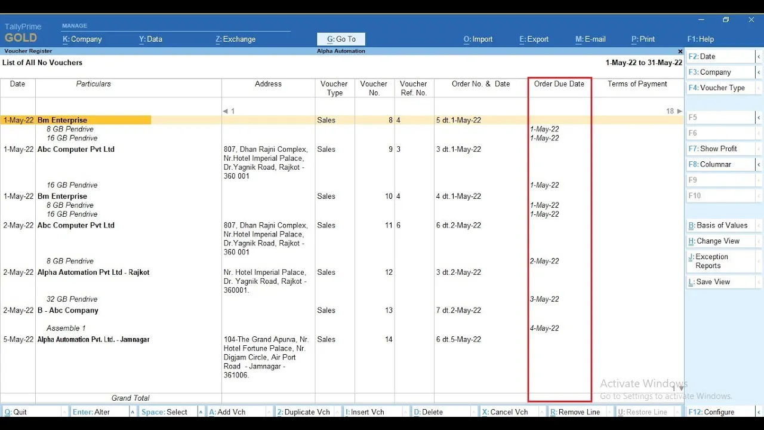Open the O: Import menu

coord(478,39)
